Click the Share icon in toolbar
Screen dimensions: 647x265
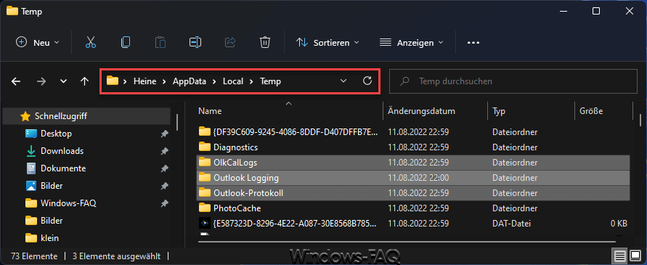230,43
